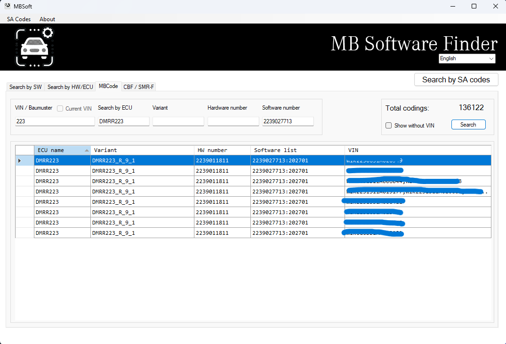
Task: Click inside the VIN / Baumuster input field
Action: [x=54, y=121]
